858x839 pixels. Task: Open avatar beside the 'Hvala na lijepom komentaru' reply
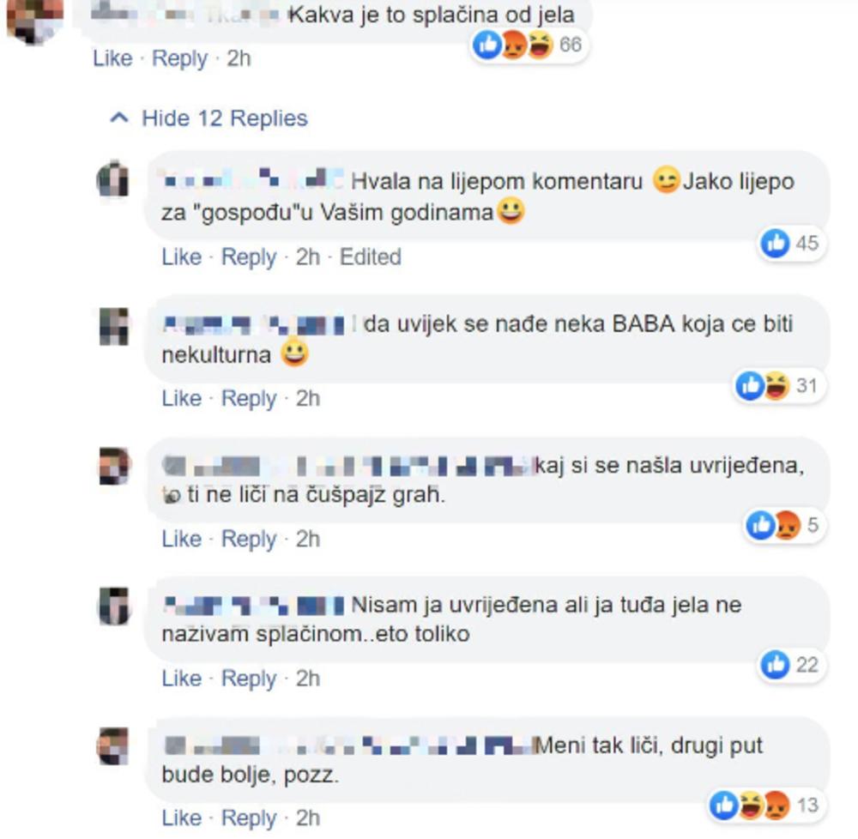(x=114, y=179)
